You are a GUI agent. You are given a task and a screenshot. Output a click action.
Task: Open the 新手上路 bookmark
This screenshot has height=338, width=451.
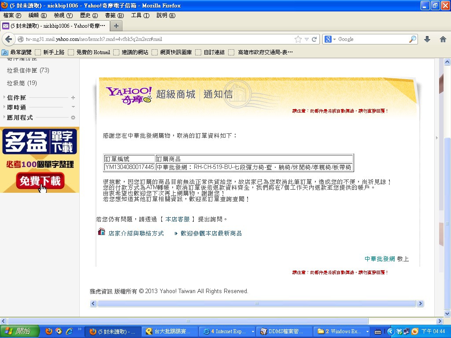click(x=50, y=52)
